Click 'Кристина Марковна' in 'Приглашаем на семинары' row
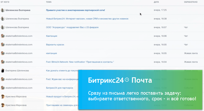The height and width of the screenshot is (111, 204). (16, 105)
